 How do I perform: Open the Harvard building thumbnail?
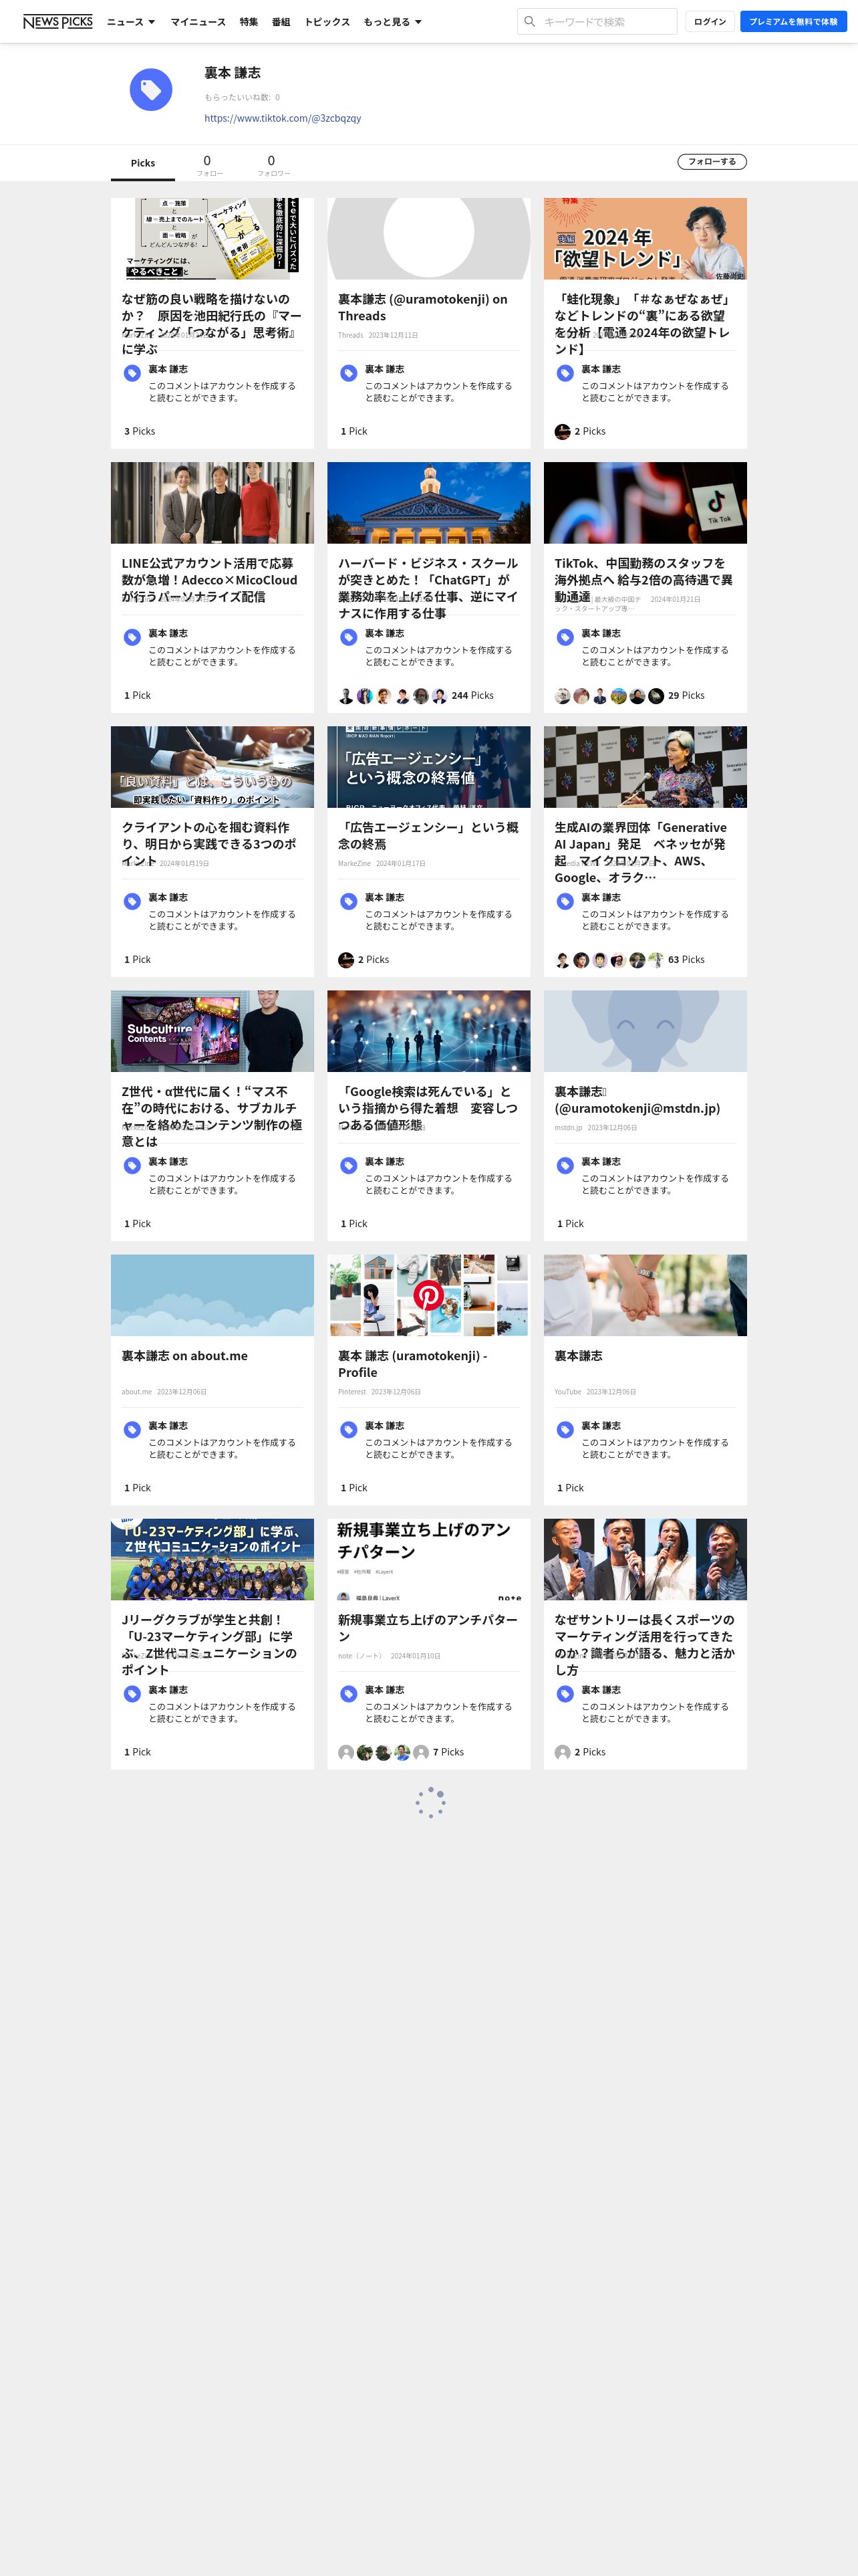click(x=428, y=502)
